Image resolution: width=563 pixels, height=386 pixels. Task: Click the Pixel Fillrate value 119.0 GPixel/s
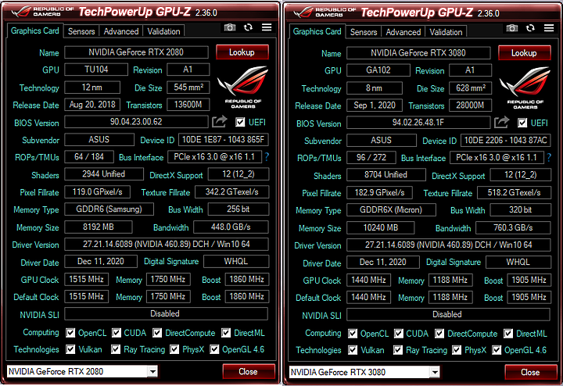pos(97,192)
